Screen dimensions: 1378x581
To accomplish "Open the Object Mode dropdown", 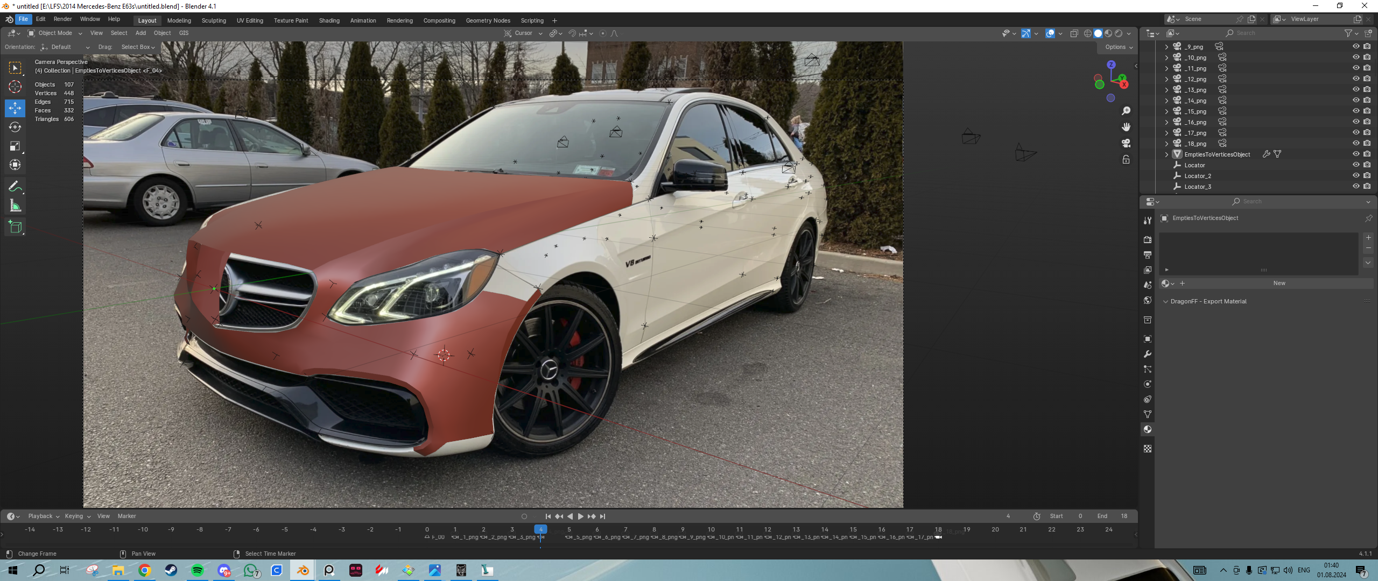I will tap(55, 33).
